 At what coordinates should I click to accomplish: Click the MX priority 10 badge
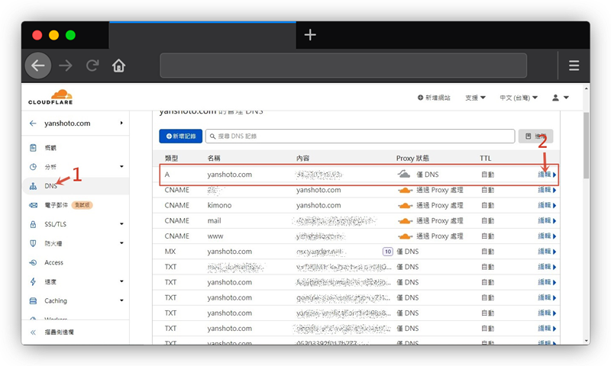click(388, 252)
